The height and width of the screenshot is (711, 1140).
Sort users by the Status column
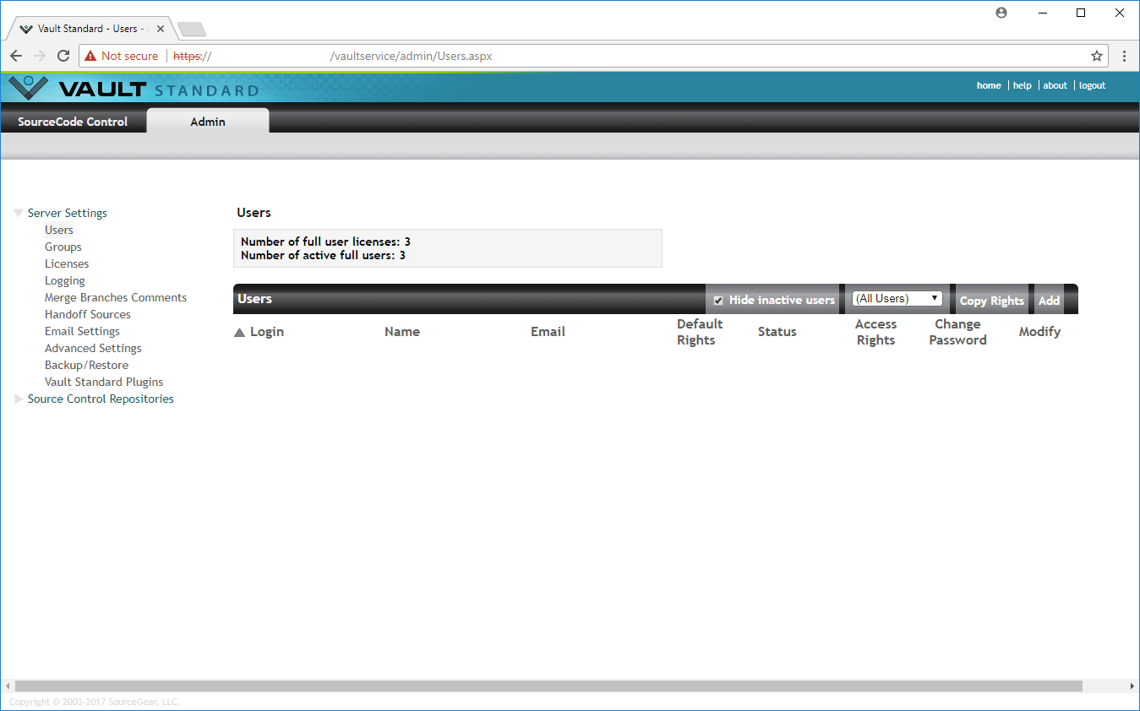click(777, 332)
